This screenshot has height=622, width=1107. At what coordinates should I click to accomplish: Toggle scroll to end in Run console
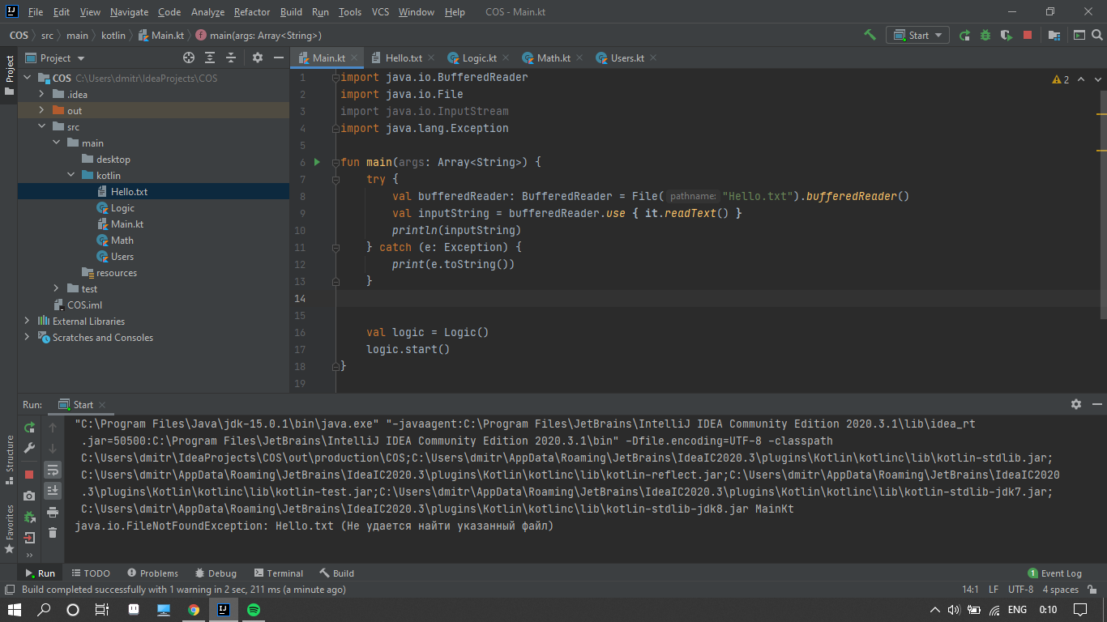tap(53, 490)
